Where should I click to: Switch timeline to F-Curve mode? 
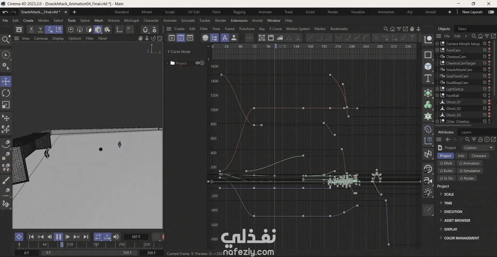181,38
